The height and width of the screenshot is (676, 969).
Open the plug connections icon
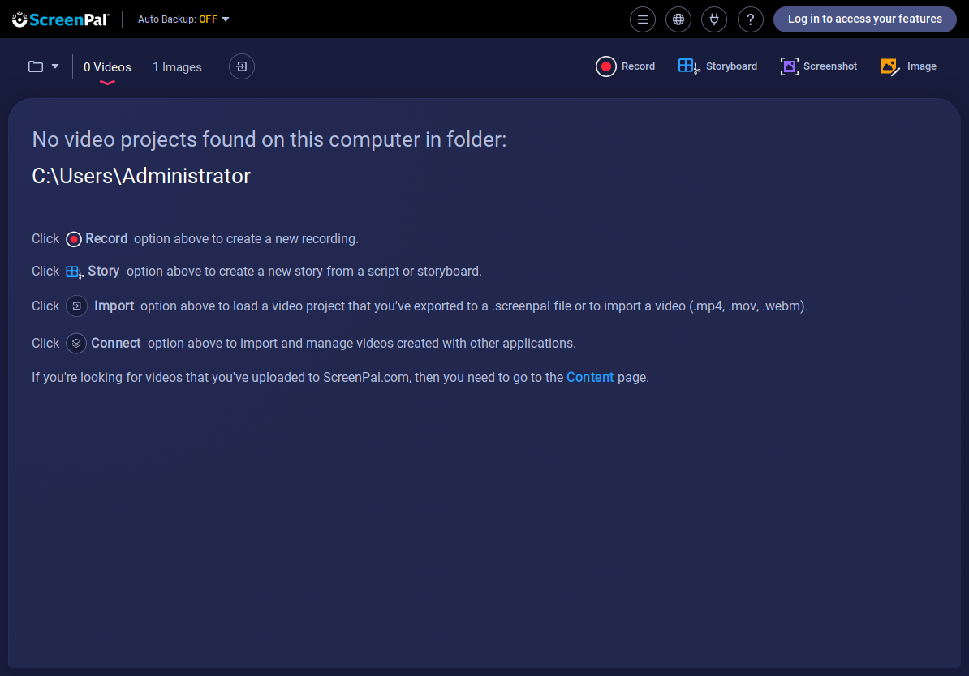point(714,19)
